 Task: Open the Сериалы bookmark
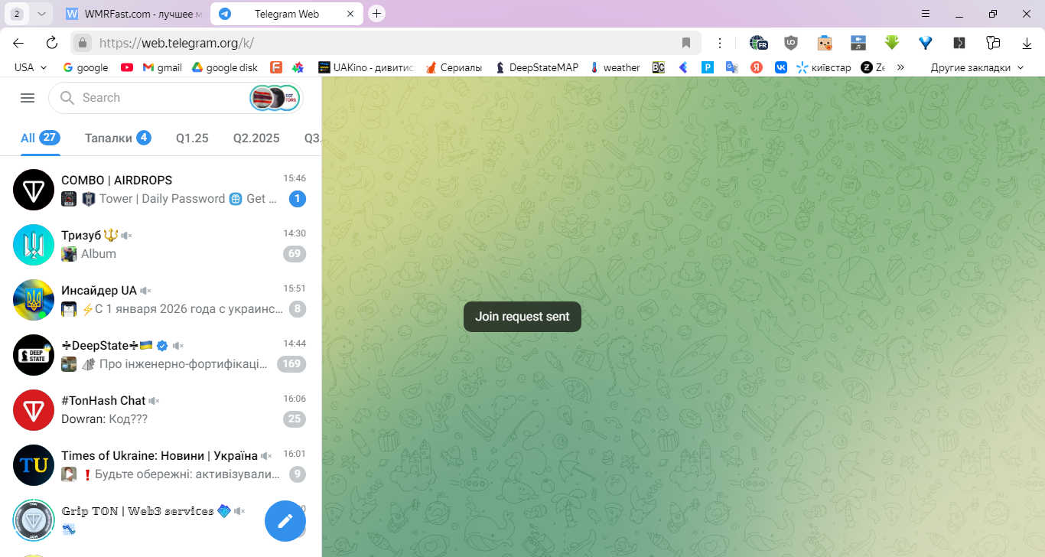(x=454, y=67)
